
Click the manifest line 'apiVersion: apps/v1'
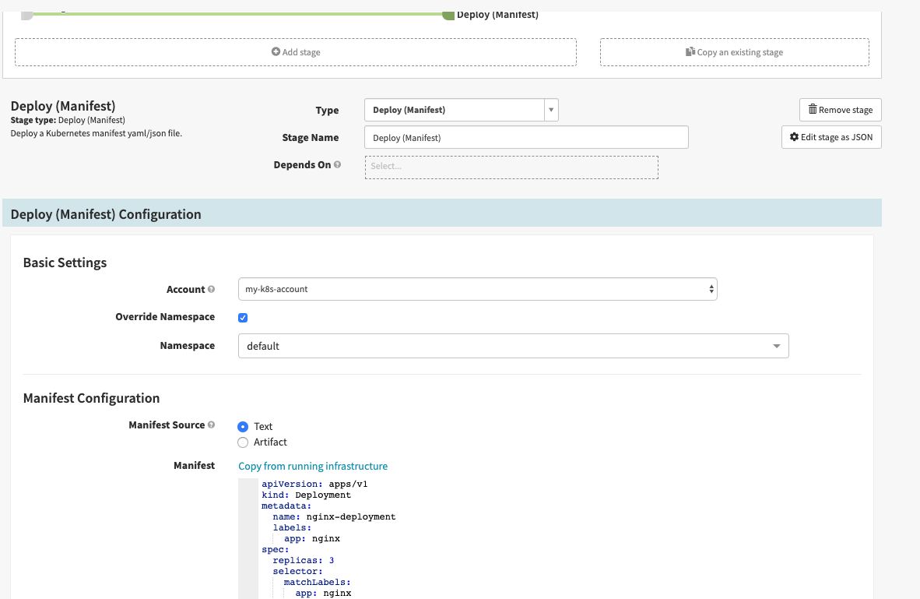pos(314,484)
